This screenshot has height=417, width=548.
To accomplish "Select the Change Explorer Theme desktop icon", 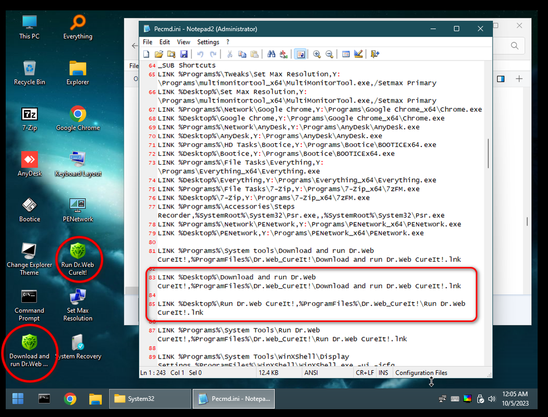I will (29, 259).
